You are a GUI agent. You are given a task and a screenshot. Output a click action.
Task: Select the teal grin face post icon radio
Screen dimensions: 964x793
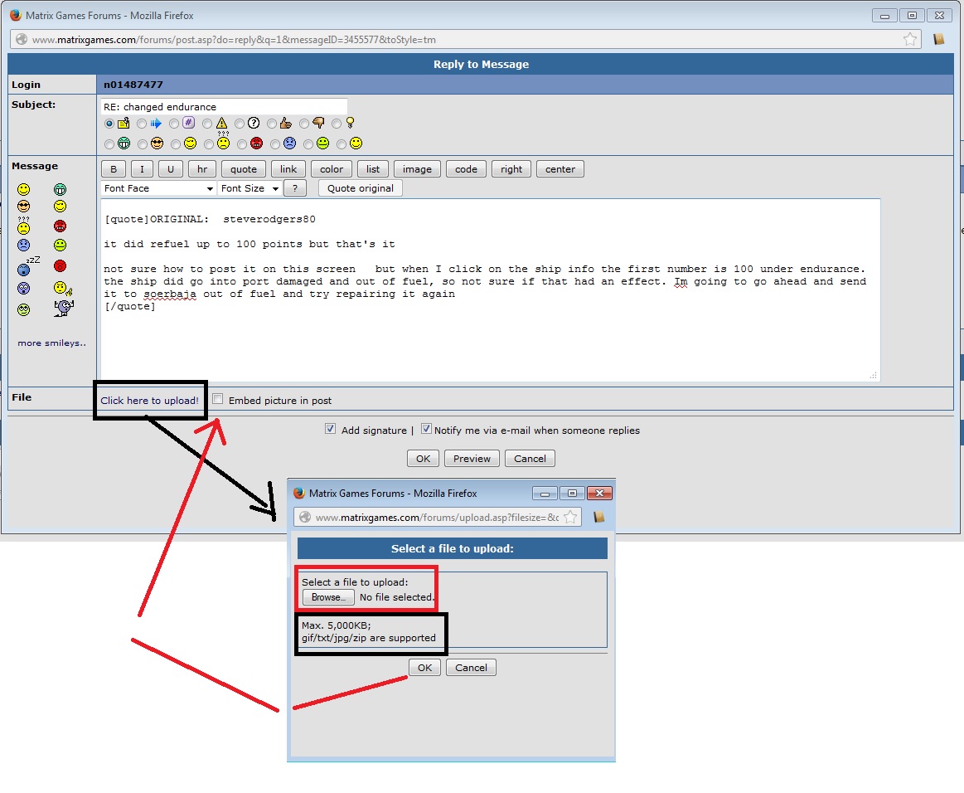coord(109,144)
